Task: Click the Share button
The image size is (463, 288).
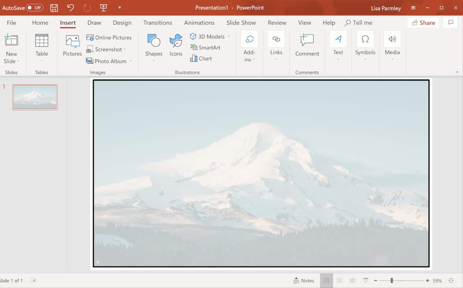Action: pos(423,22)
